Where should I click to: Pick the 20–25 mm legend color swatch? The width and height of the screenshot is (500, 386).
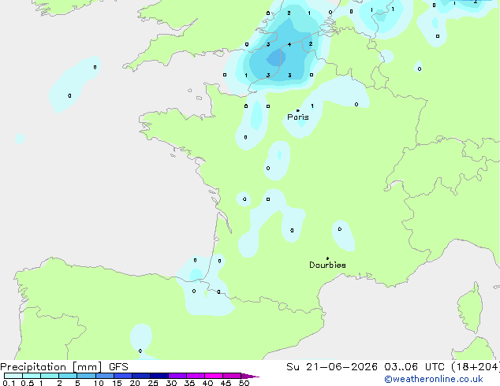(x=141, y=376)
